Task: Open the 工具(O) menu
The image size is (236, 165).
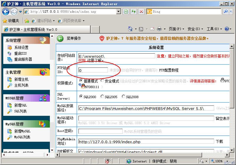Action: coord(214,29)
